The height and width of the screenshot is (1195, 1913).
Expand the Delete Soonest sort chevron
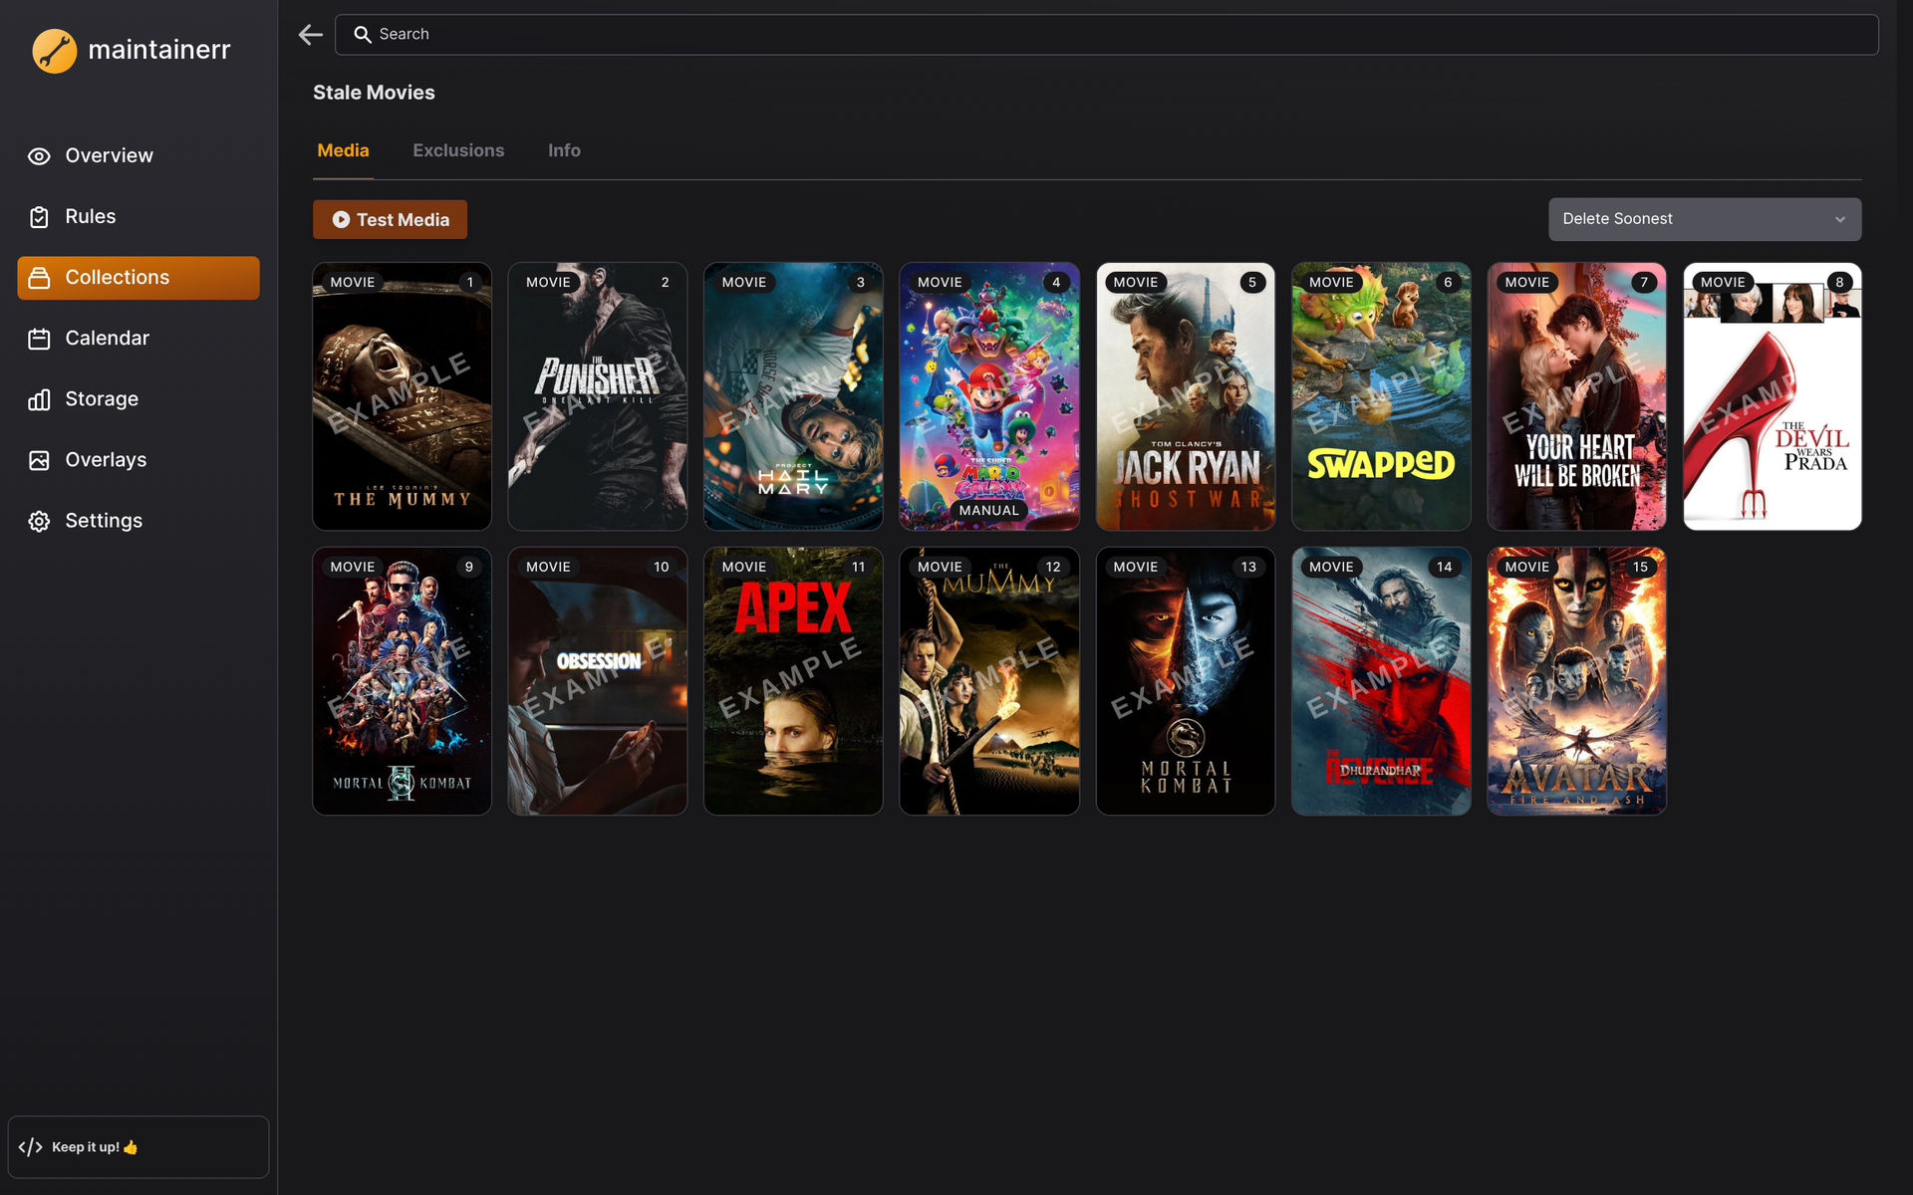pyautogui.click(x=1840, y=219)
